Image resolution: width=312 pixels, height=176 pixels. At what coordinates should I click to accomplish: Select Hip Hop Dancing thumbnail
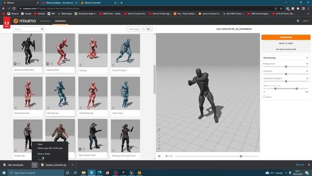point(28,93)
